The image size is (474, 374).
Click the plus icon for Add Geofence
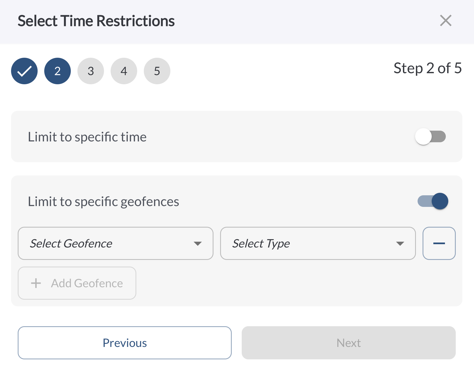pyautogui.click(x=36, y=283)
